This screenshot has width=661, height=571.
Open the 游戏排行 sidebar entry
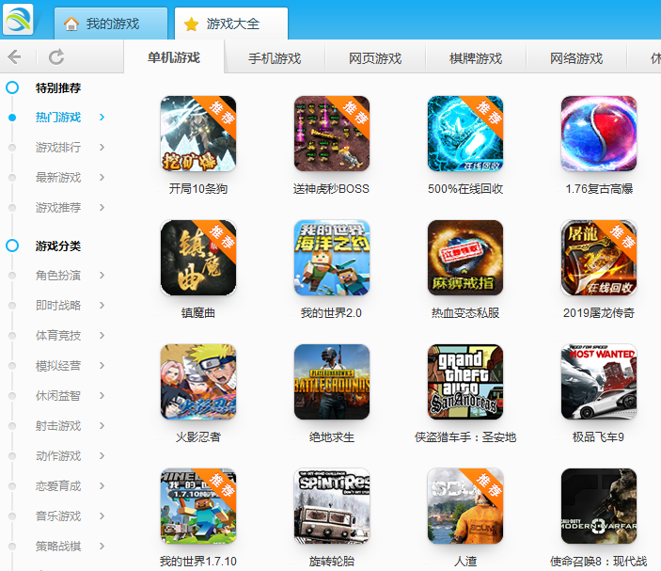click(58, 147)
